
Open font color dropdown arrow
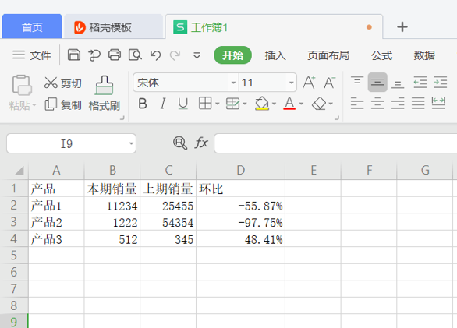[301, 104]
